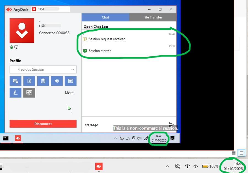Toggle clipboard access permission
The image size is (248, 173).
pyautogui.click(x=43, y=81)
